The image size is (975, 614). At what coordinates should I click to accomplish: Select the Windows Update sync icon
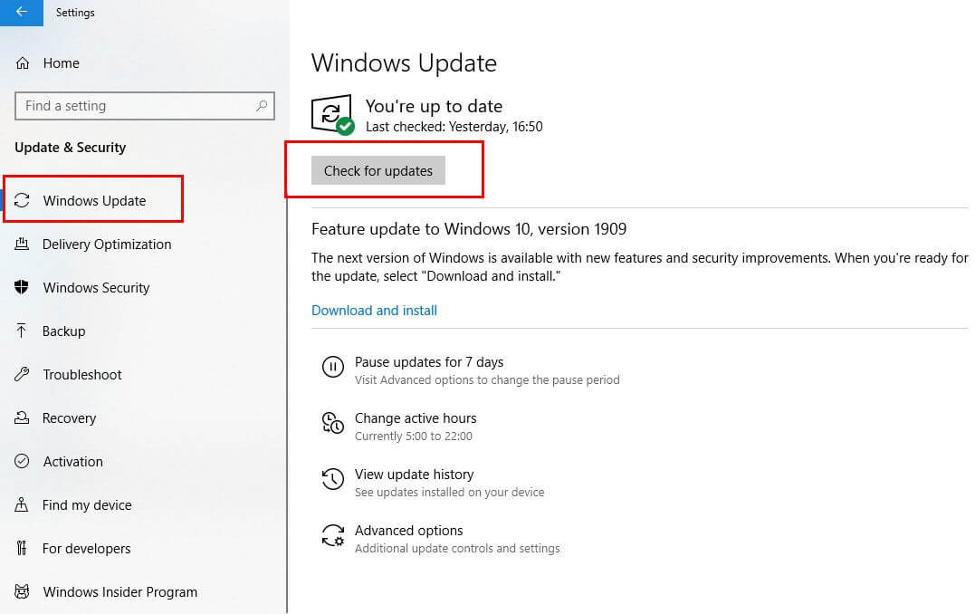click(24, 200)
